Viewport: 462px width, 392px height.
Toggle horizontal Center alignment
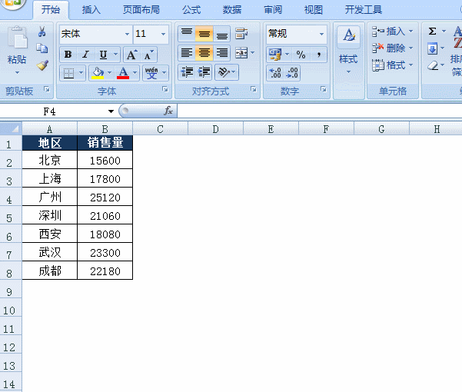tap(204, 53)
